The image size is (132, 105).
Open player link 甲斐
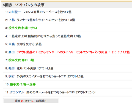(12, 44)
